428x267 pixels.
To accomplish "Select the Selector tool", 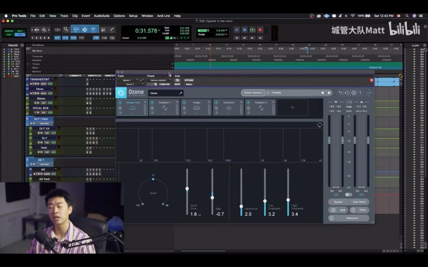I will point(85,29).
